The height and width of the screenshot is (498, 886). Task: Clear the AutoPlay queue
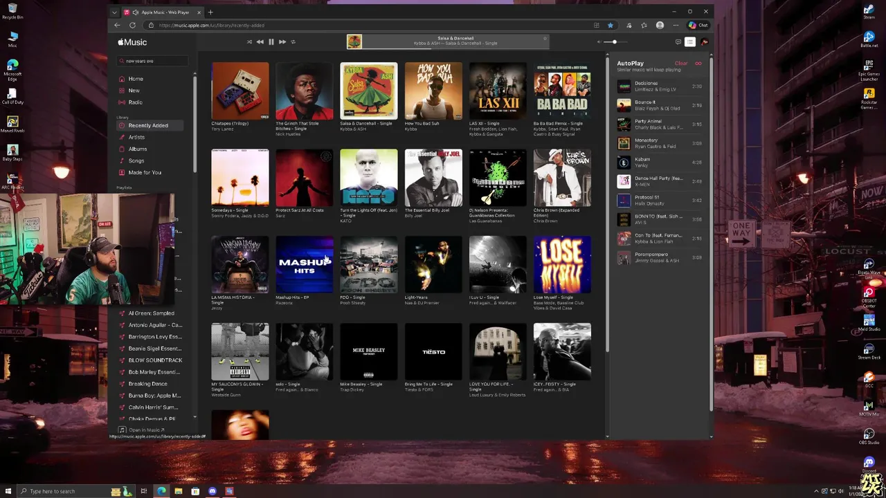coord(681,64)
